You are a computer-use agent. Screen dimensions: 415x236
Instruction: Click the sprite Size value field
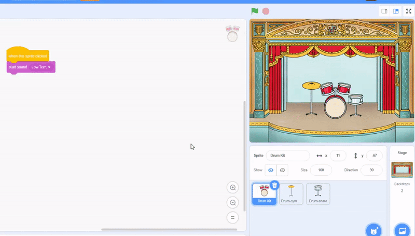[321, 170]
